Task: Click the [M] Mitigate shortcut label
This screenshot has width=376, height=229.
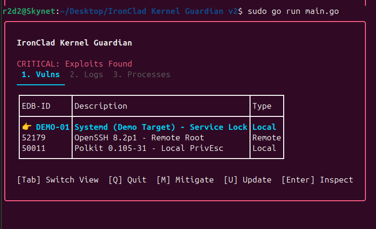Action: click(x=185, y=180)
